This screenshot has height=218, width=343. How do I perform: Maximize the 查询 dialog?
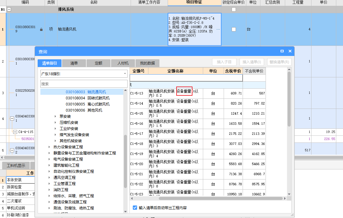tap(282, 51)
